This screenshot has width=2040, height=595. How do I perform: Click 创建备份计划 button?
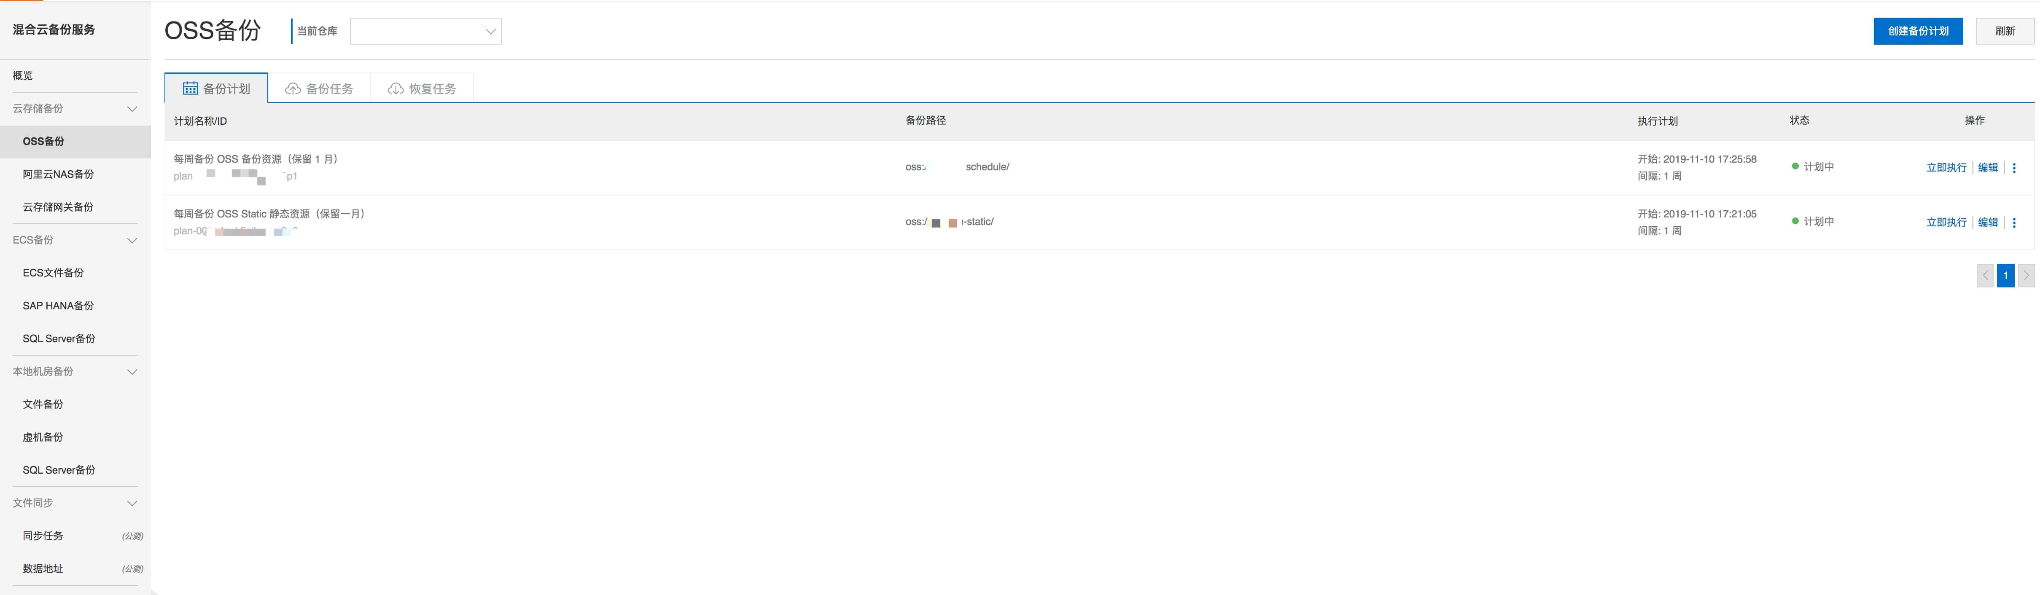1917,31
